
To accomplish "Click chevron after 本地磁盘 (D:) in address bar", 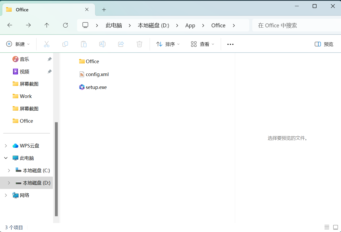I will point(177,25).
